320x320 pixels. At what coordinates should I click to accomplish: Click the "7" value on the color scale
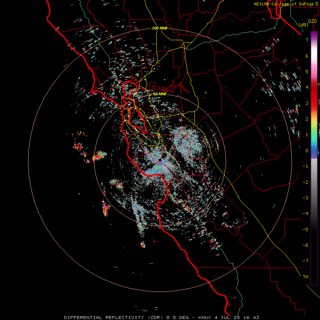(x=307, y=40)
